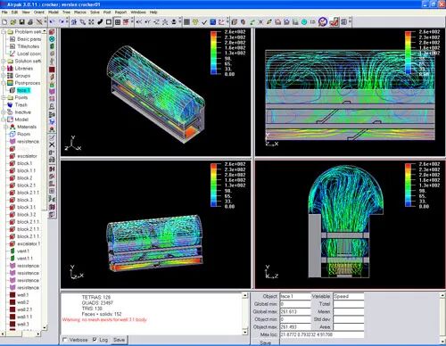The image size is (446, 346).
Task: Click the Global max input field
Action: point(295,311)
